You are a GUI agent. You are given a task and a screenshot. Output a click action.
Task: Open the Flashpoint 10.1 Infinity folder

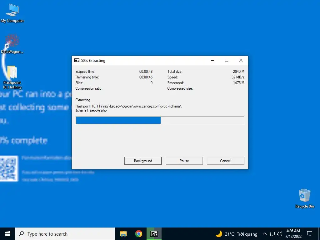[12, 77]
